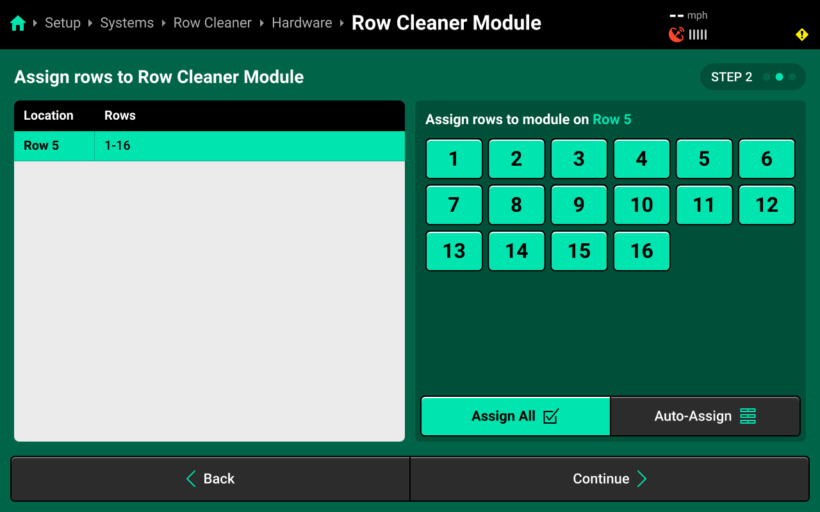Click the Continue chevron arrow icon
Image resolution: width=820 pixels, height=512 pixels.
[643, 478]
